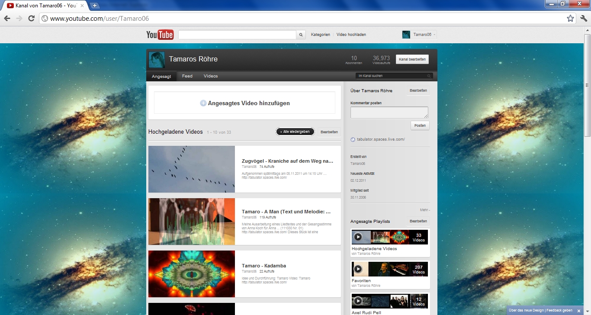Click the Posten button

click(420, 125)
